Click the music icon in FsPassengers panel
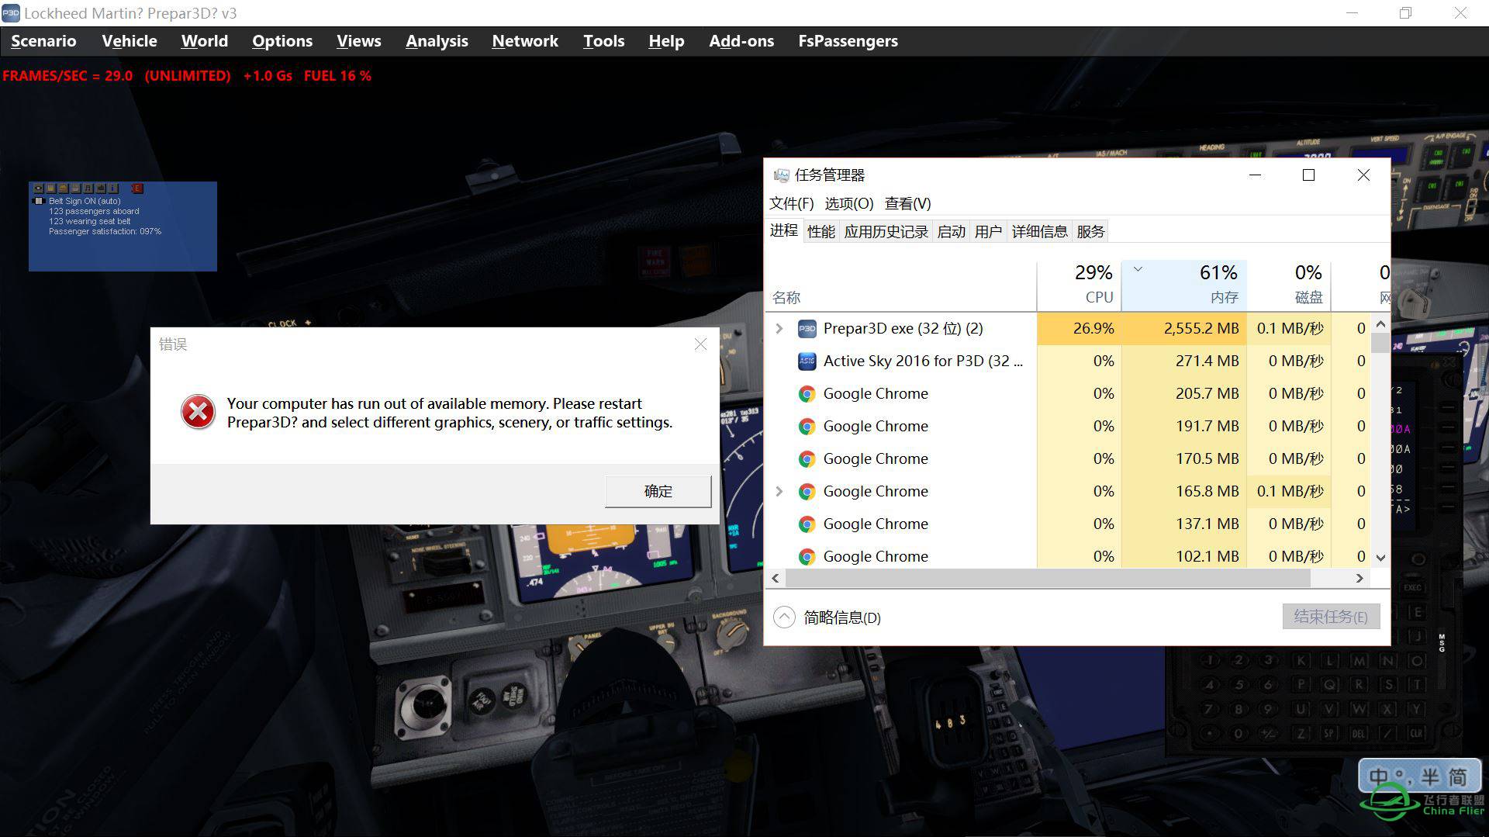This screenshot has width=1489, height=837. (x=88, y=188)
